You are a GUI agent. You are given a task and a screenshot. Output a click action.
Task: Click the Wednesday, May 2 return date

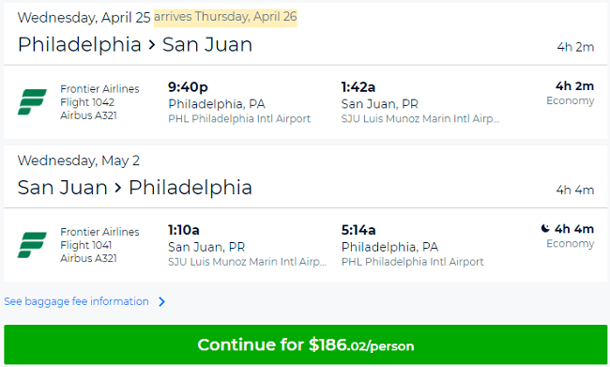[x=79, y=161]
